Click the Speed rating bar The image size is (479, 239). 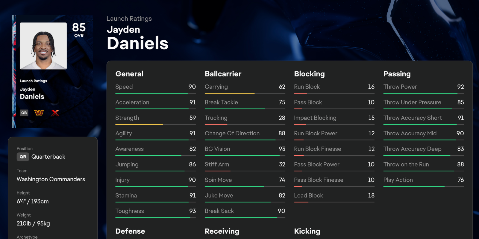(155, 93)
